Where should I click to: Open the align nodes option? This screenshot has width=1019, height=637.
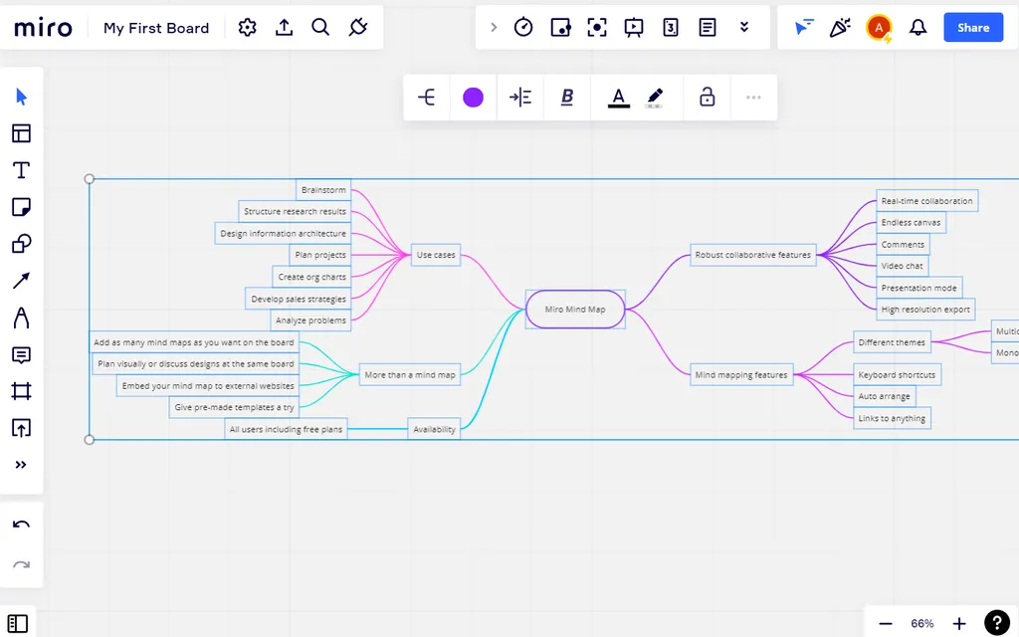519,98
